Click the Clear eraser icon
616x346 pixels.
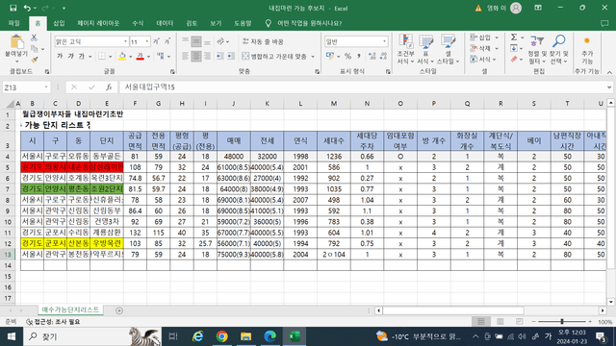pyautogui.click(x=514, y=60)
